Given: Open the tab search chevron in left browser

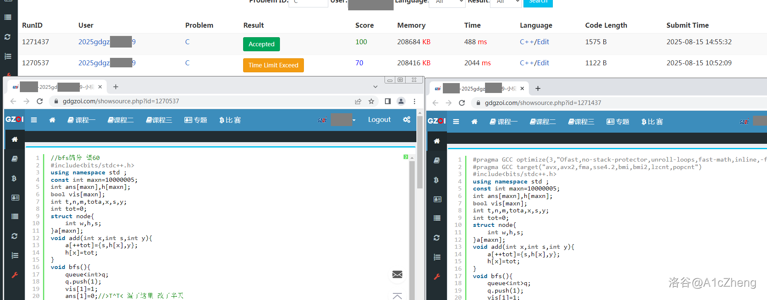Looking at the screenshot, I should click(x=375, y=87).
